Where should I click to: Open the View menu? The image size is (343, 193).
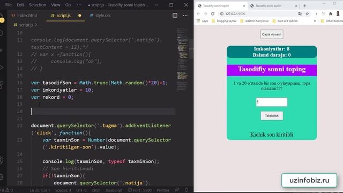click(56, 5)
